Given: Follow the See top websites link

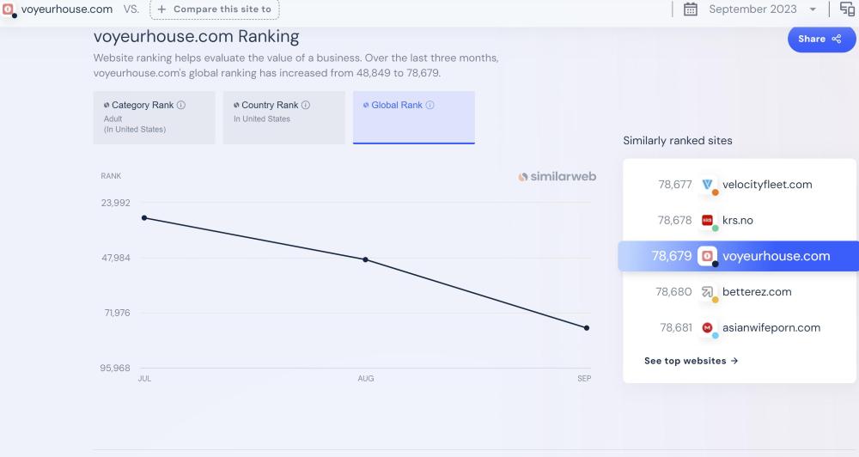Looking at the screenshot, I should point(691,361).
